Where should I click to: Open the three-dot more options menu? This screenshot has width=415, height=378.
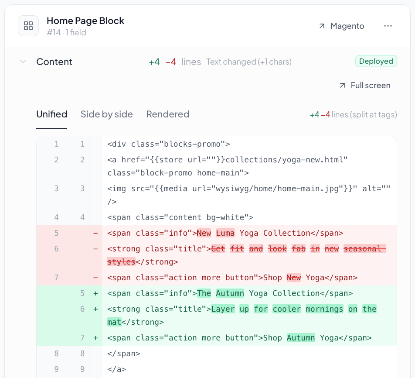388,26
